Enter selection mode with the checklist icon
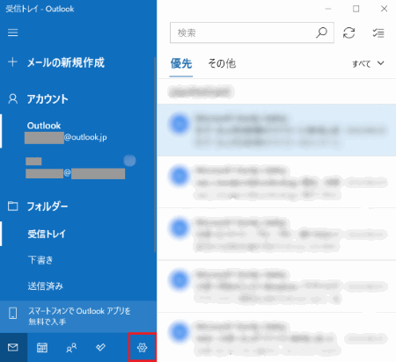The height and width of the screenshot is (362, 396). (378, 33)
